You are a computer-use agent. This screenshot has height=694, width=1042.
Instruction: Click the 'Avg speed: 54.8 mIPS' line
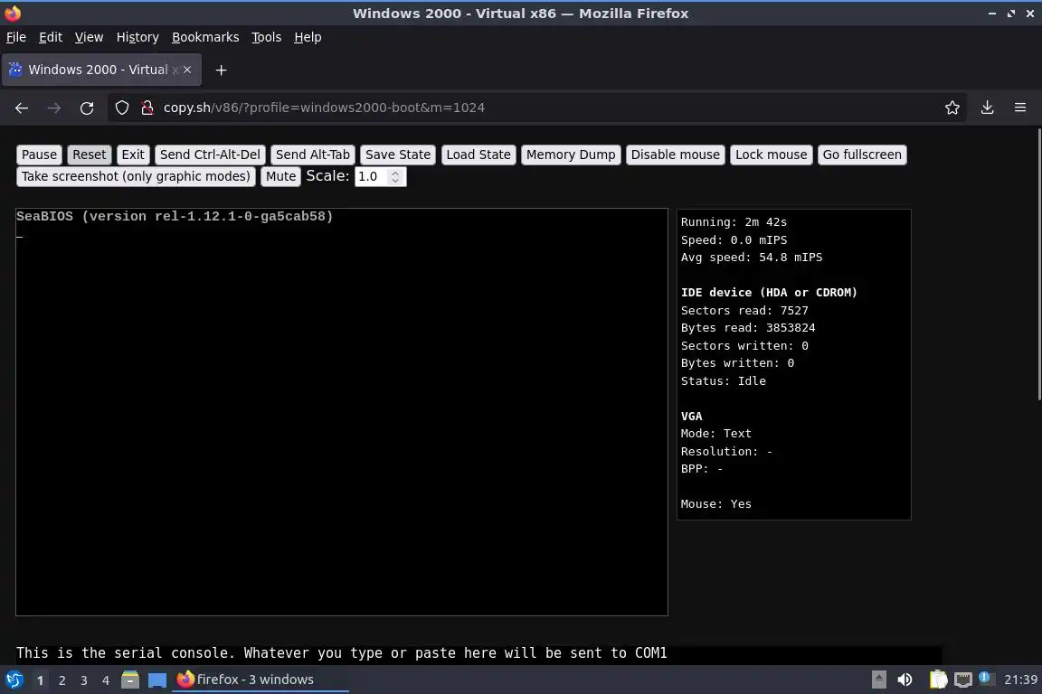751,258
